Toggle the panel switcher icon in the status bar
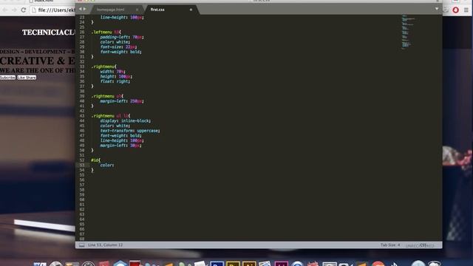The width and height of the screenshot is (473, 266). coord(81,245)
